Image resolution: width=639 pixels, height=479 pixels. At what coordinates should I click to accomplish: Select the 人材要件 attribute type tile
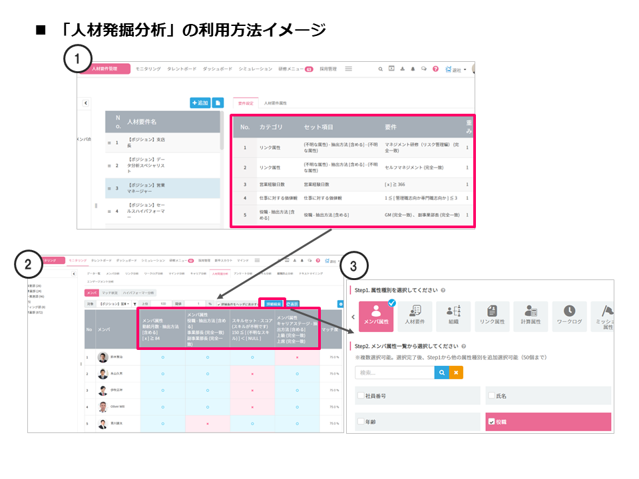tap(415, 316)
